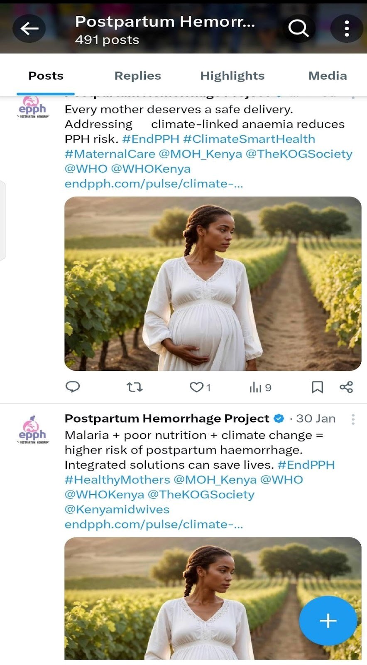Viewport: 367px width, 665px height.
Task: Reply to the anaemia awareness post
Action: pos(73,387)
